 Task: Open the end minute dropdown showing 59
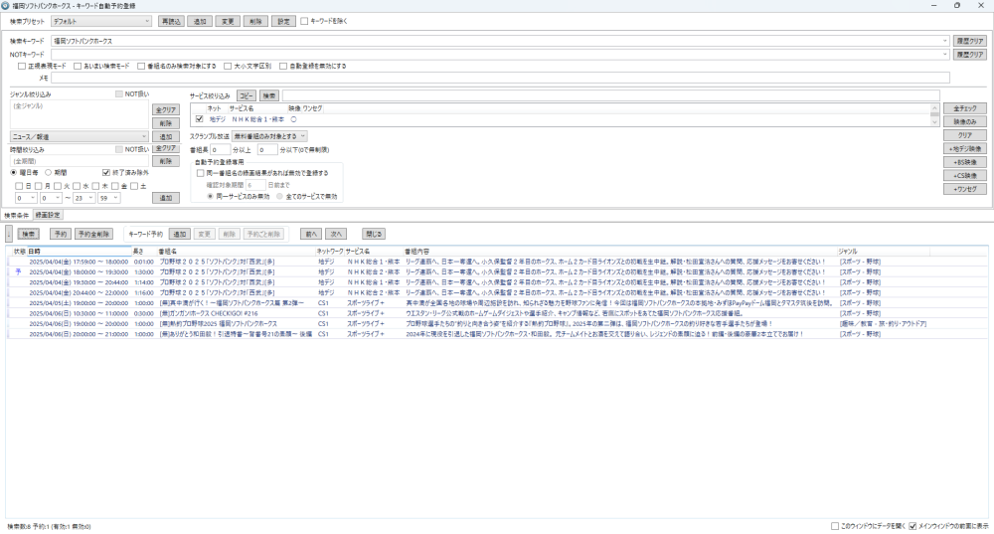click(x=108, y=198)
